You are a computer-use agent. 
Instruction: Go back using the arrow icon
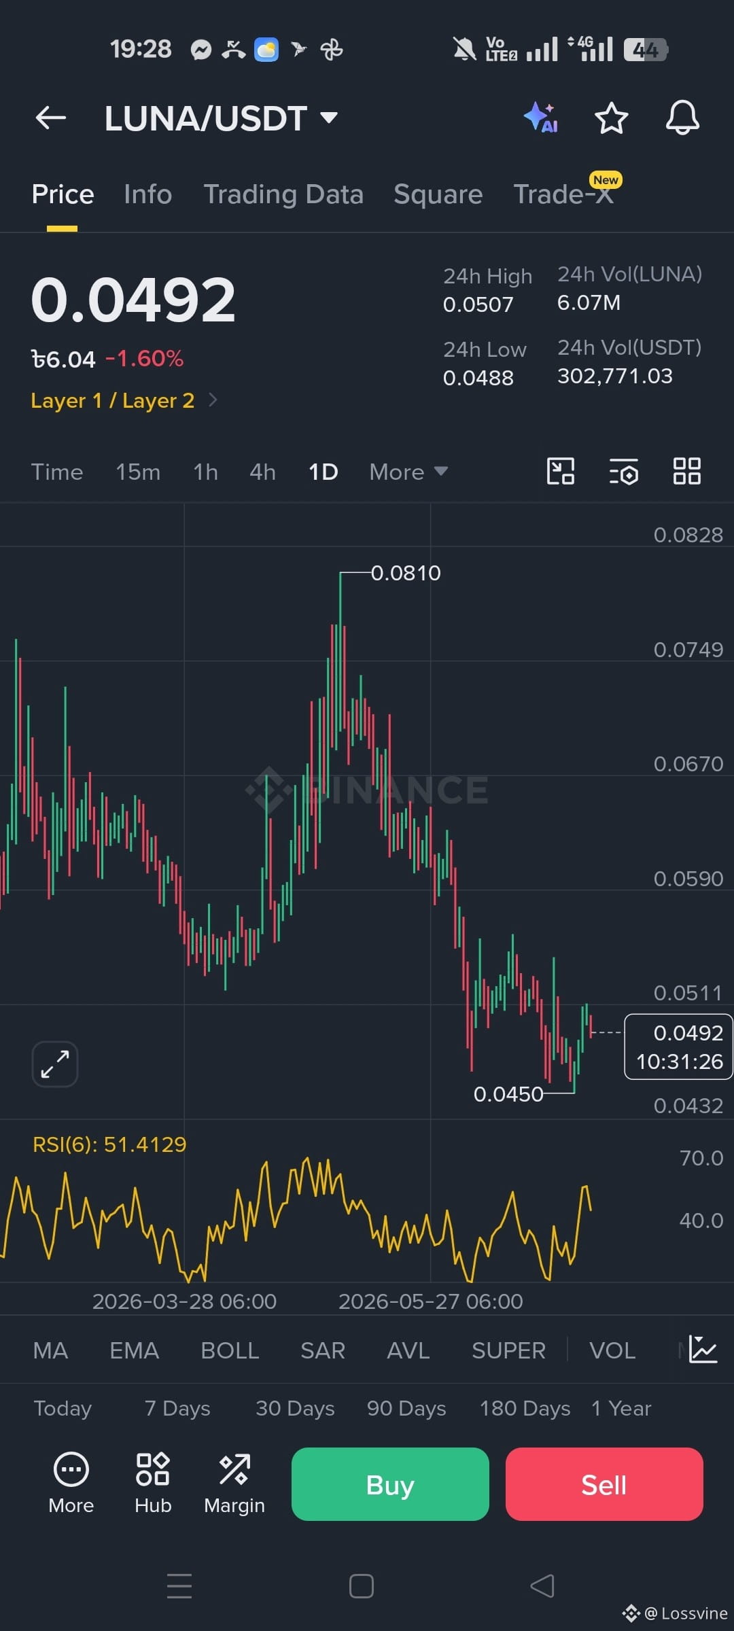(51, 118)
